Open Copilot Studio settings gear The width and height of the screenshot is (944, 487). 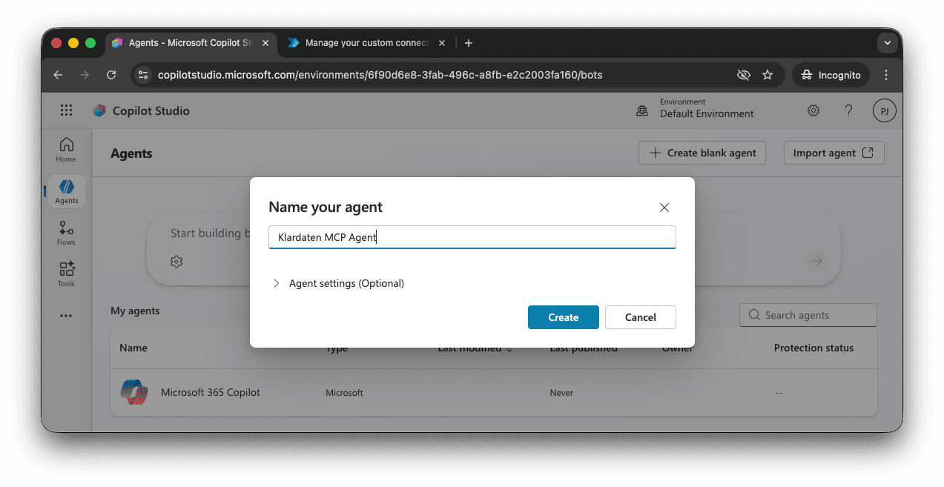[x=813, y=110]
